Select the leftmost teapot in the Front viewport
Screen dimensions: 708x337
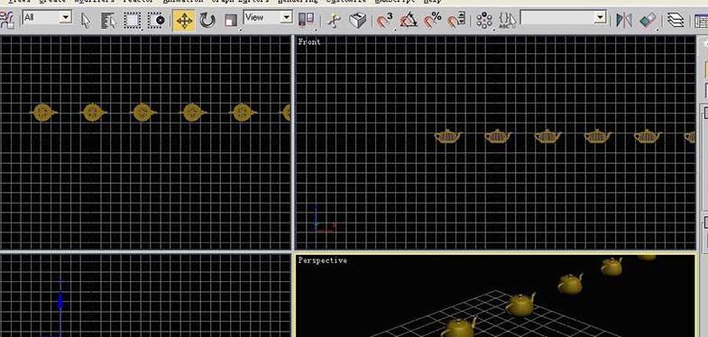tap(448, 136)
